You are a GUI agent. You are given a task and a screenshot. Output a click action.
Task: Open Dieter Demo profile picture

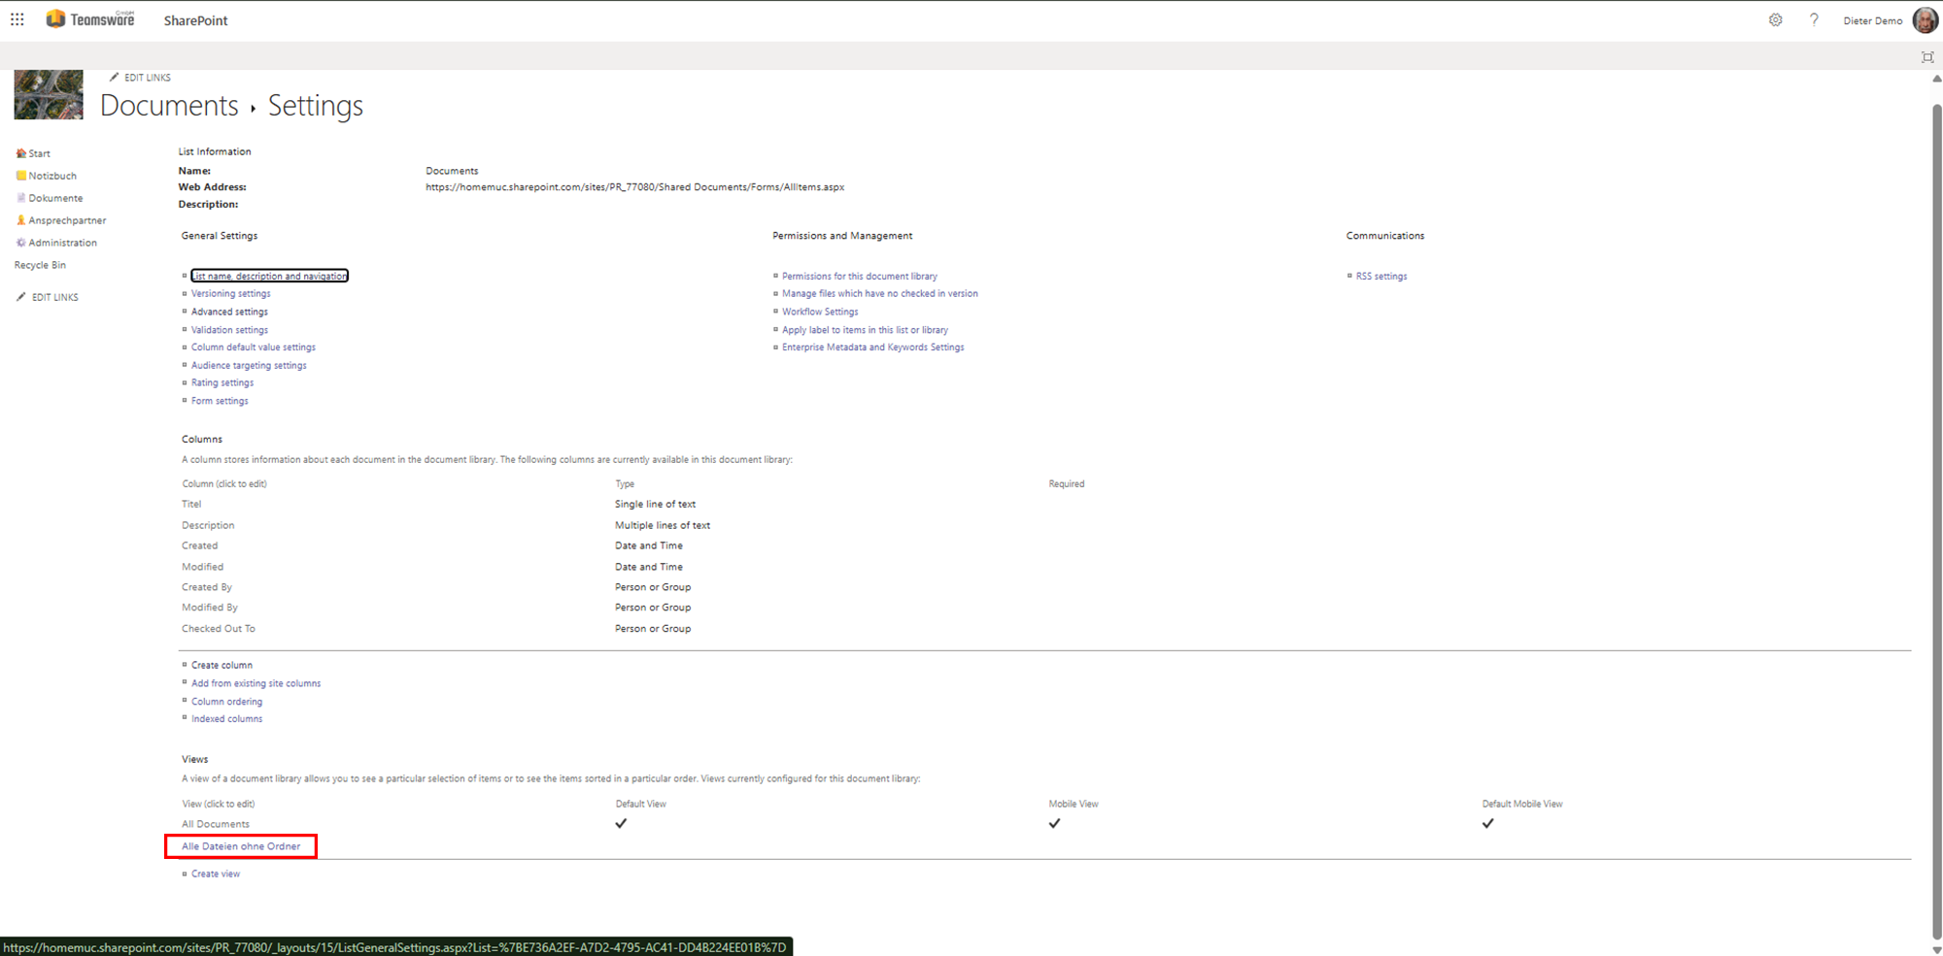(x=1925, y=20)
